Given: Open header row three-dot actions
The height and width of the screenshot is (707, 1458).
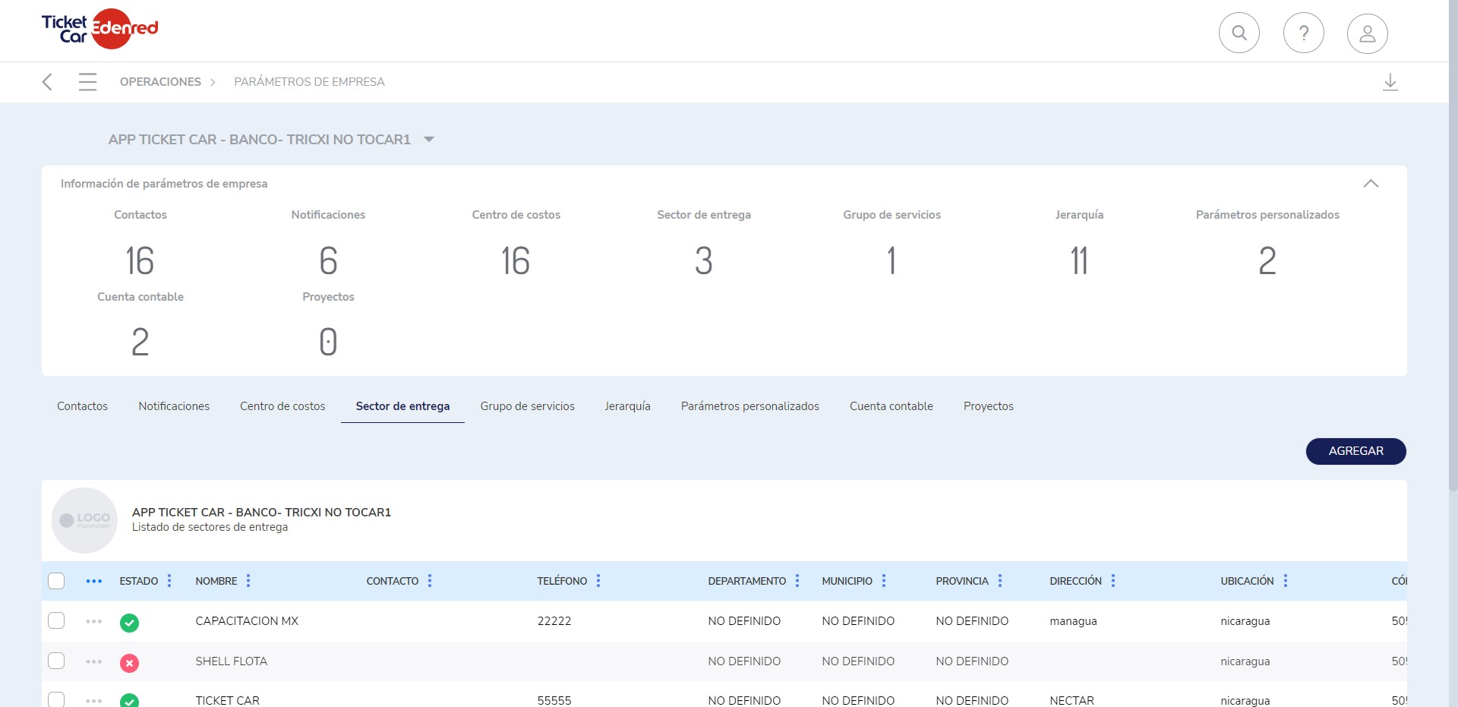Looking at the screenshot, I should pyautogui.click(x=94, y=581).
